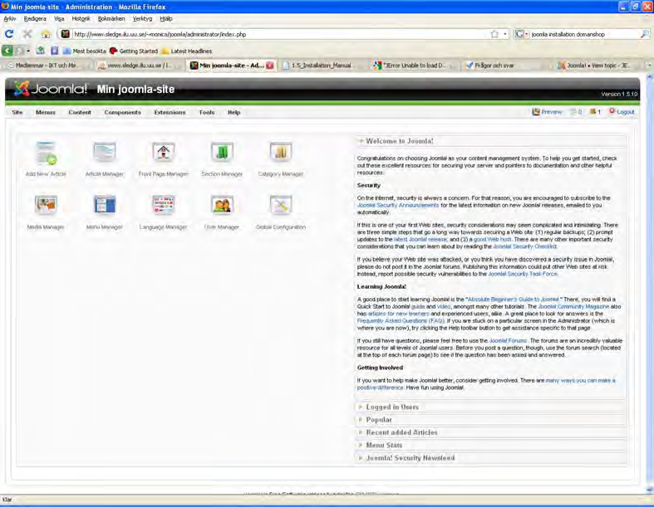Click the vertical page scrollbar
The width and height of the screenshot is (654, 507).
pyautogui.click(x=650, y=283)
